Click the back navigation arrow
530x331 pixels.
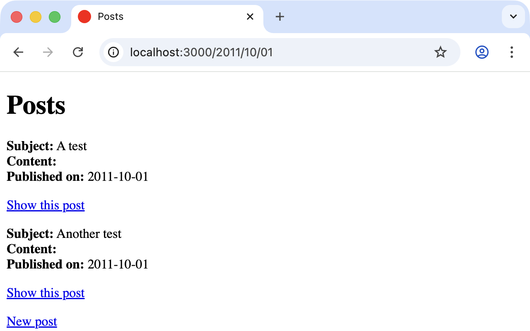point(18,52)
